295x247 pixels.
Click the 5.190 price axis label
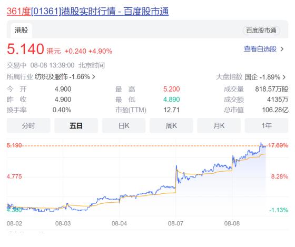point(14,145)
